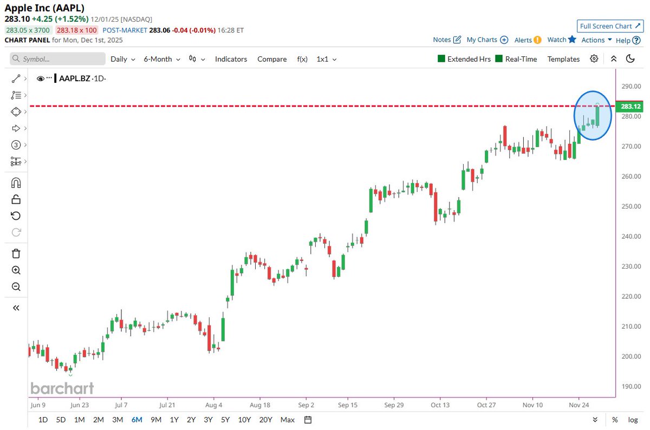Image resolution: width=650 pixels, height=430 pixels.
Task: Select the 20Y time range
Action: point(265,420)
